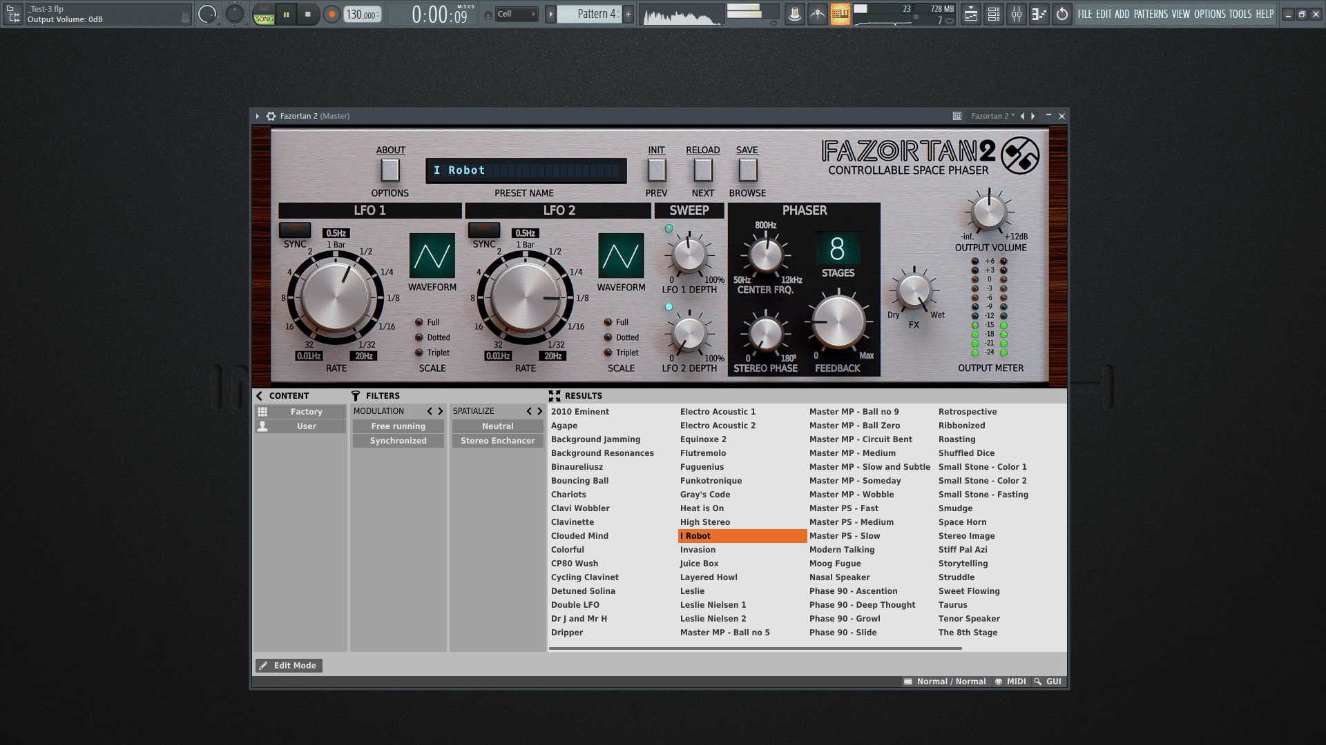The width and height of the screenshot is (1326, 745).
Task: Stop playback with the stop button
Action: click(308, 14)
